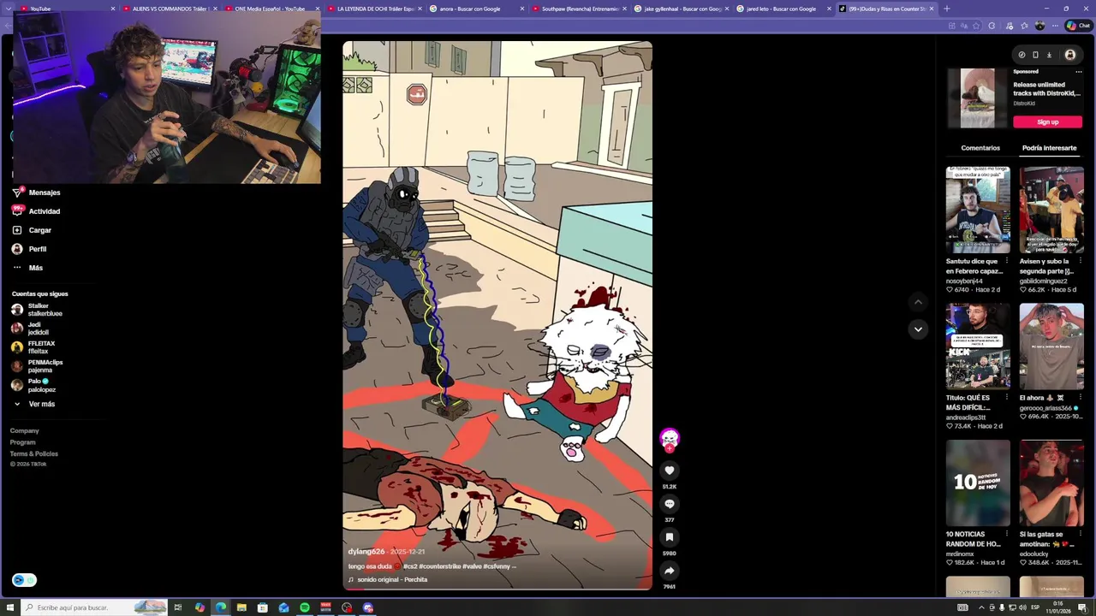Open options for the Santutu video card
The image size is (1096, 616).
1007,261
